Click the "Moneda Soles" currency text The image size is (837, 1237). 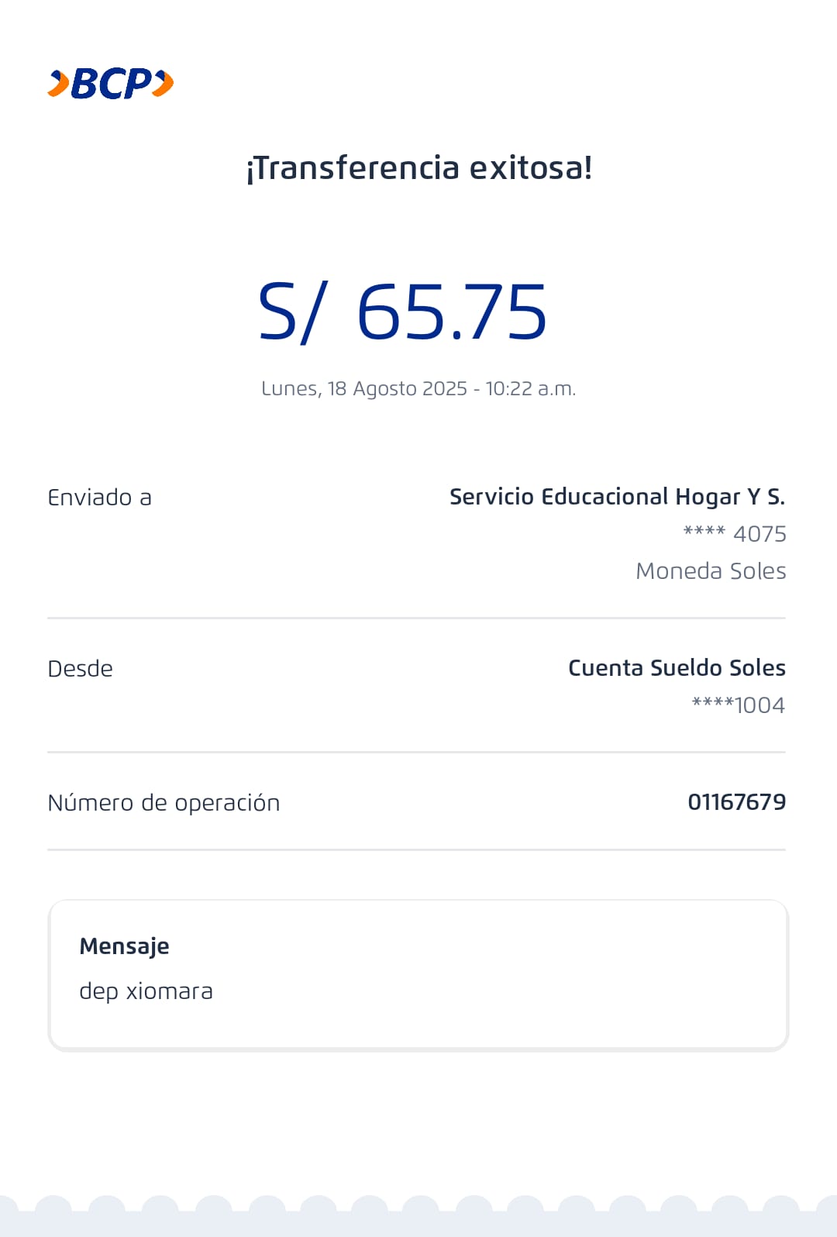pos(711,571)
